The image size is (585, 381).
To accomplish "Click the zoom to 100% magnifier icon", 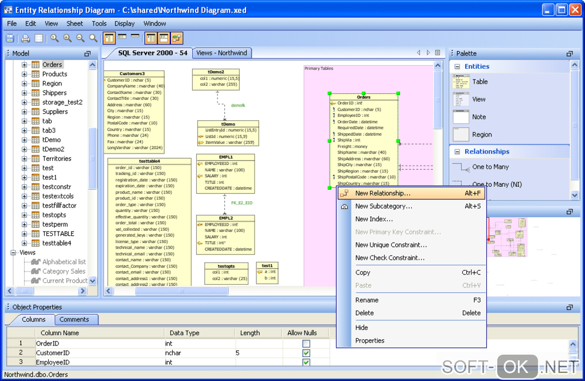I will click(x=54, y=38).
